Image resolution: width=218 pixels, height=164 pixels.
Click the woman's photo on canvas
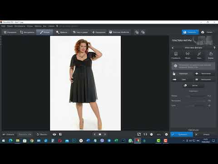pos(85,83)
